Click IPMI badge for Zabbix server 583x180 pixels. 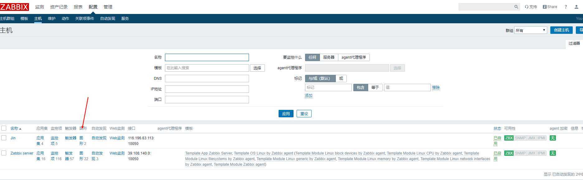541,153
